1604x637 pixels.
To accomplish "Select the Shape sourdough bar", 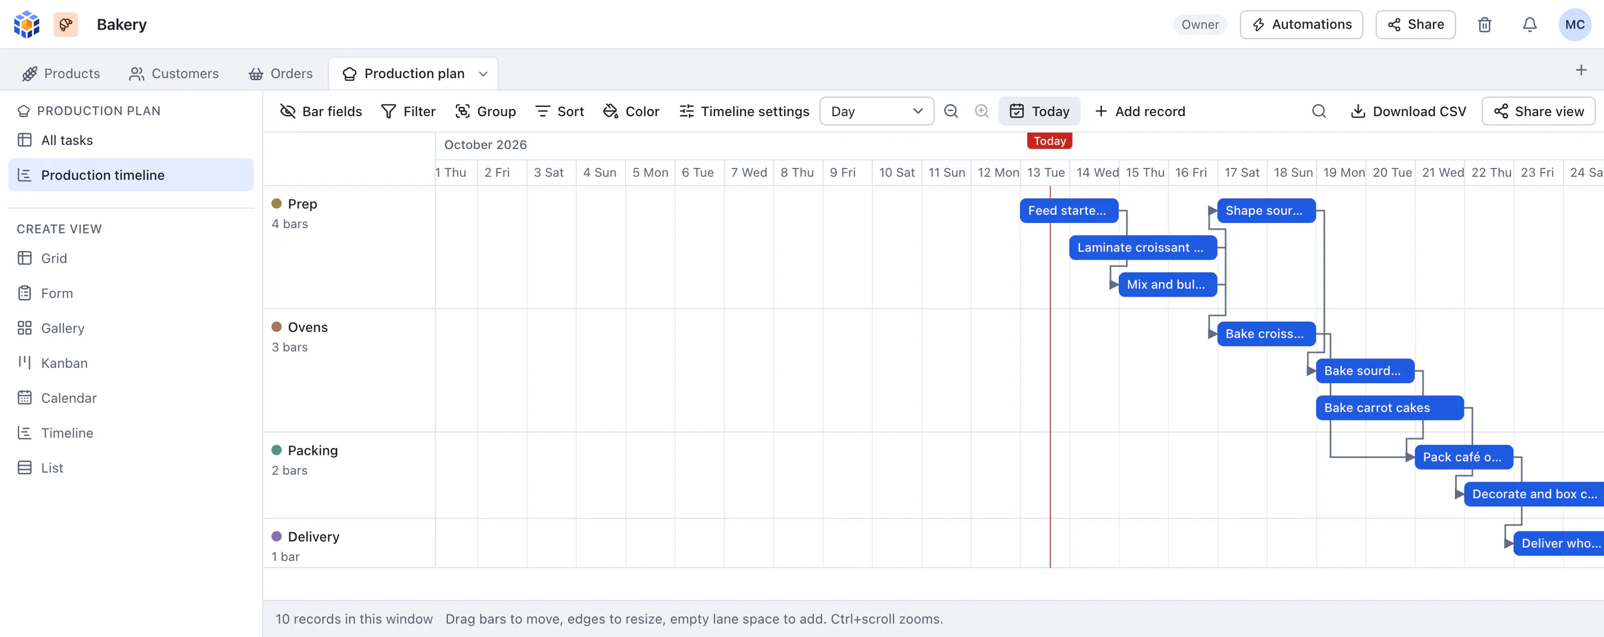I will [x=1266, y=211].
